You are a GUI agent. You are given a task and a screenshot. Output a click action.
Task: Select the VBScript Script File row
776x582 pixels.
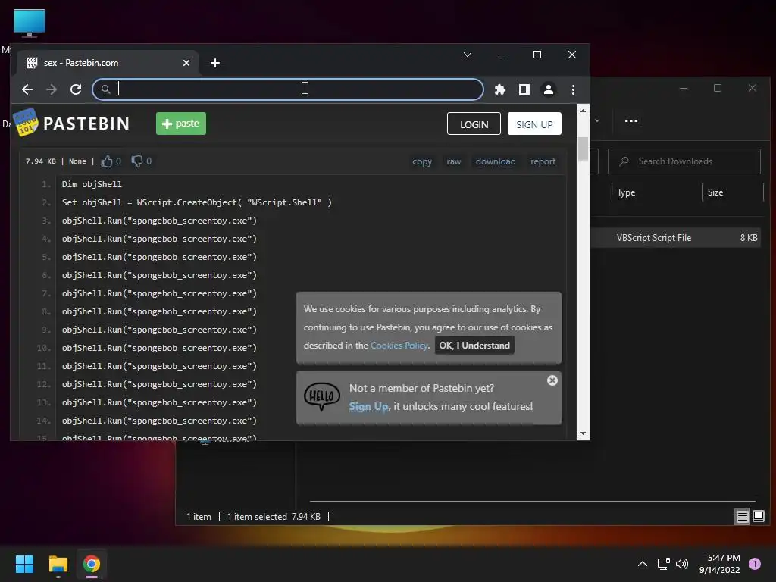675,237
